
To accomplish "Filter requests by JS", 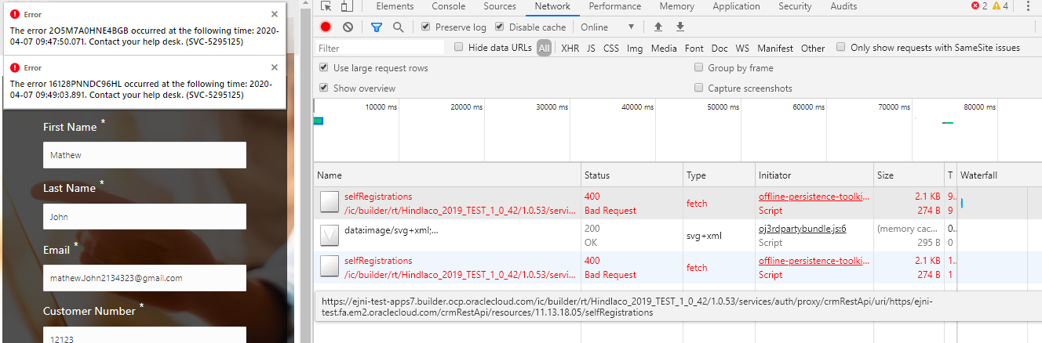I will click(x=591, y=48).
